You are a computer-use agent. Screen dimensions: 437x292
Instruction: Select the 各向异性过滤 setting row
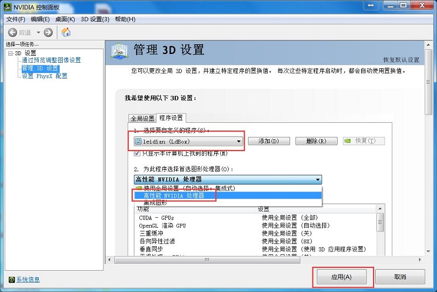pos(255,241)
